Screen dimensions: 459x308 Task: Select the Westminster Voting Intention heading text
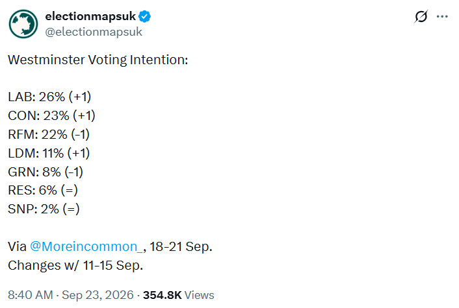click(x=98, y=60)
